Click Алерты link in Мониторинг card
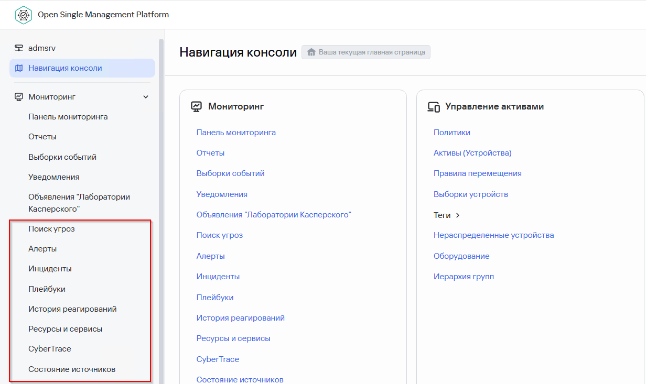The width and height of the screenshot is (646, 384). click(x=211, y=256)
